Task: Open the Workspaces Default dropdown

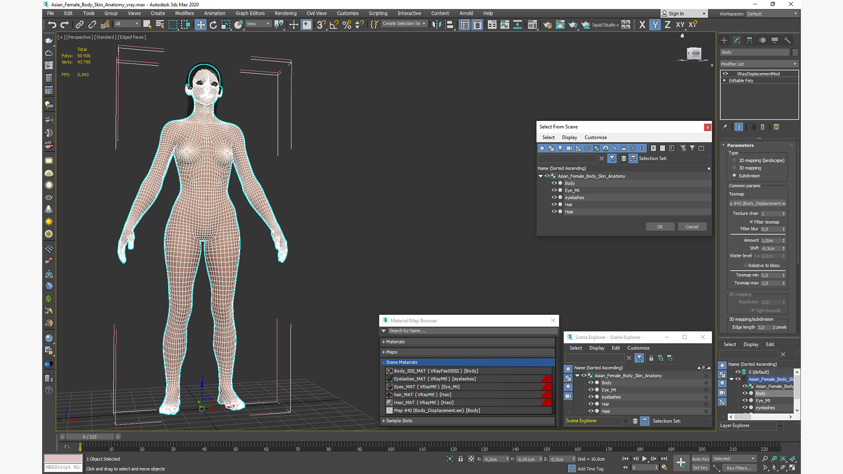Action: pos(772,14)
